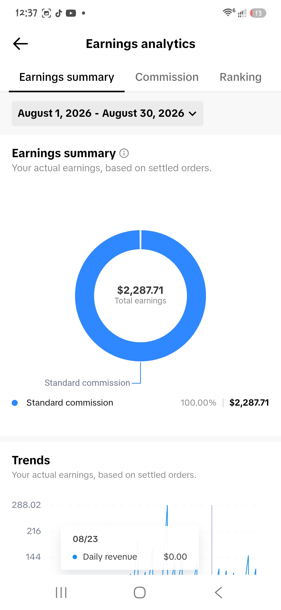Screen dimensions: 281x610
Task: Tap the screenshot notification icon in status bar
Action: [47, 13]
